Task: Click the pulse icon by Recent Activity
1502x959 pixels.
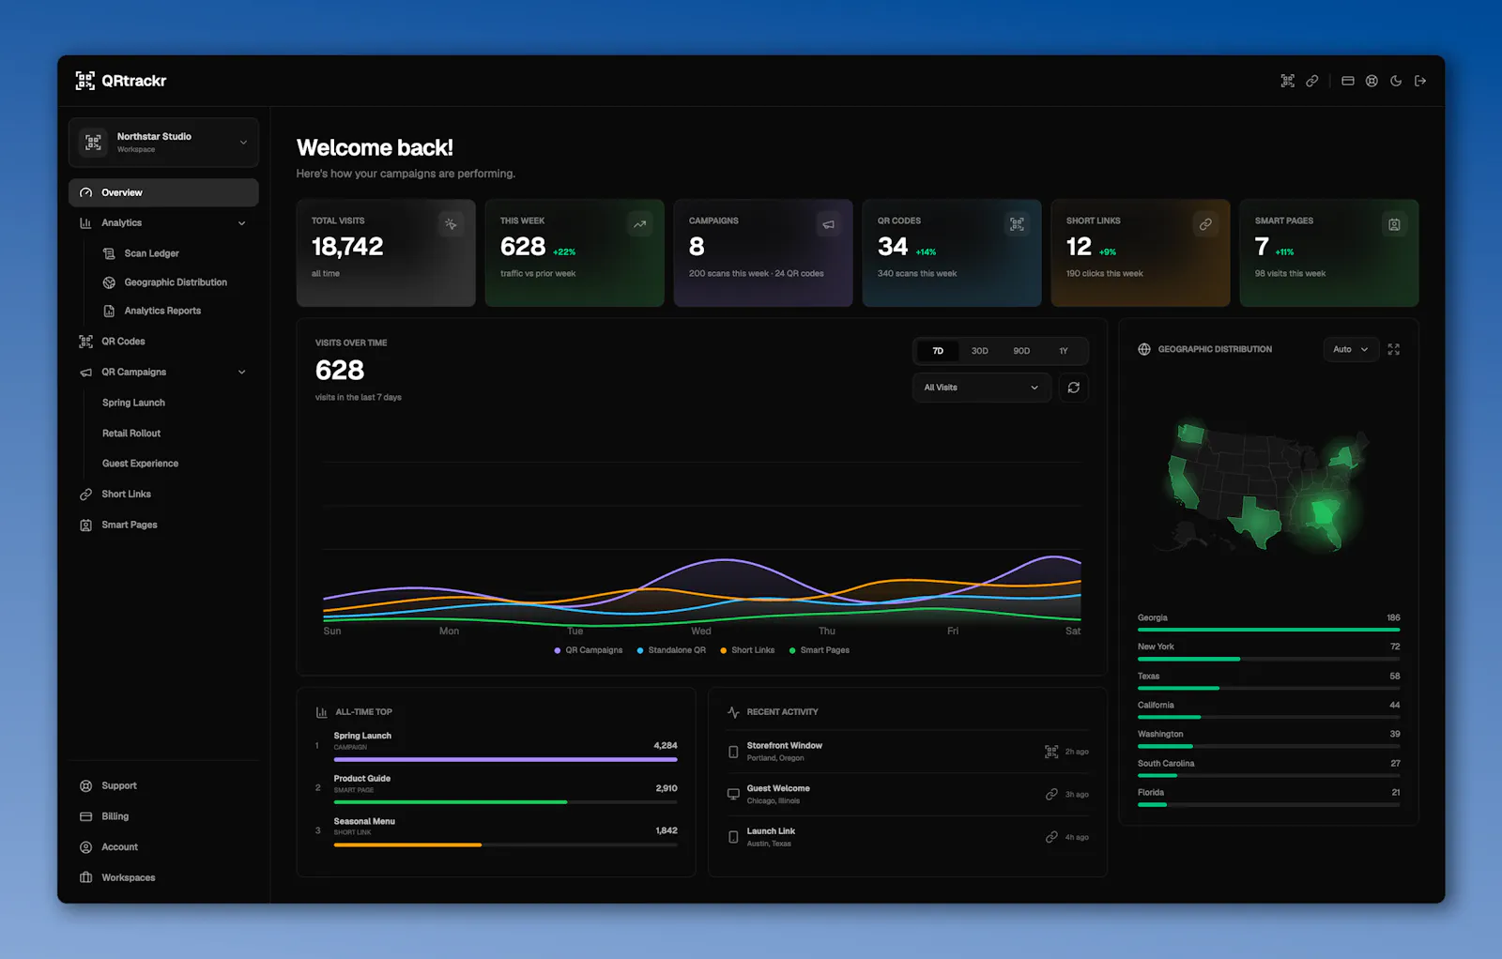Action: [x=733, y=712]
